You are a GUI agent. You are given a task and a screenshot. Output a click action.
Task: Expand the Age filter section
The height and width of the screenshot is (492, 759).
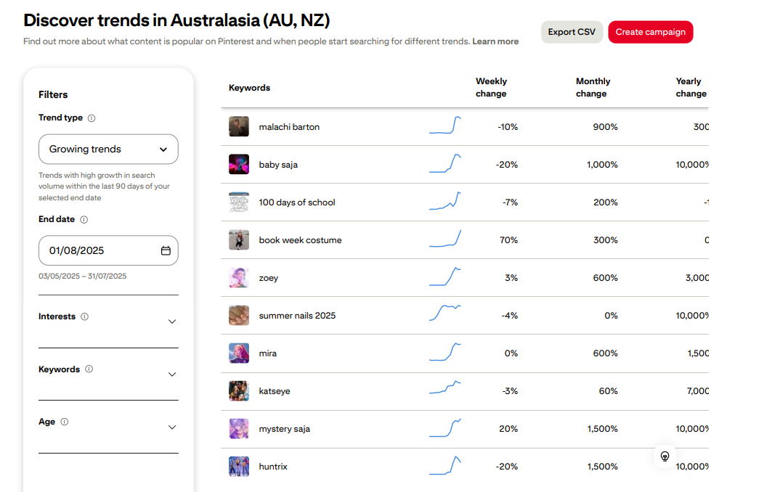pos(172,427)
